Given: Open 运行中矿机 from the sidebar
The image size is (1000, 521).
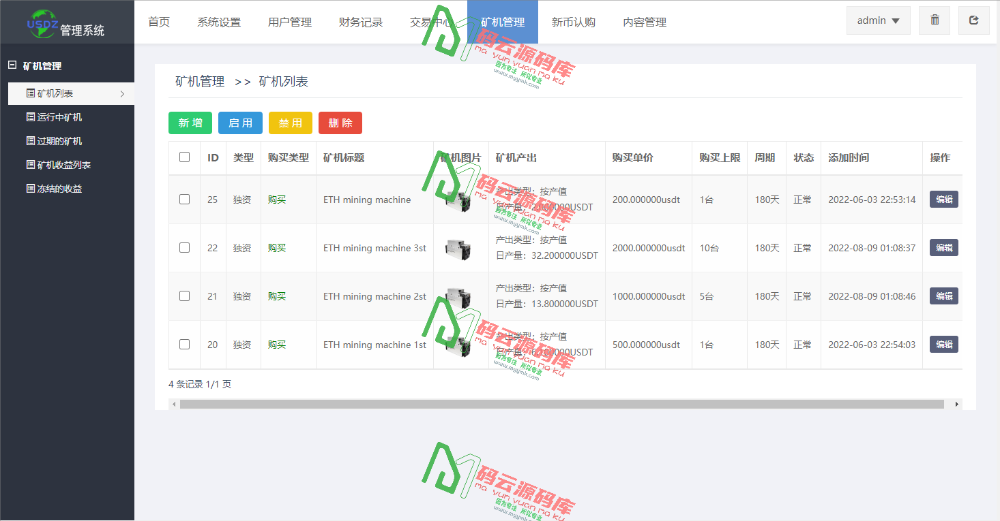Looking at the screenshot, I should pos(55,116).
